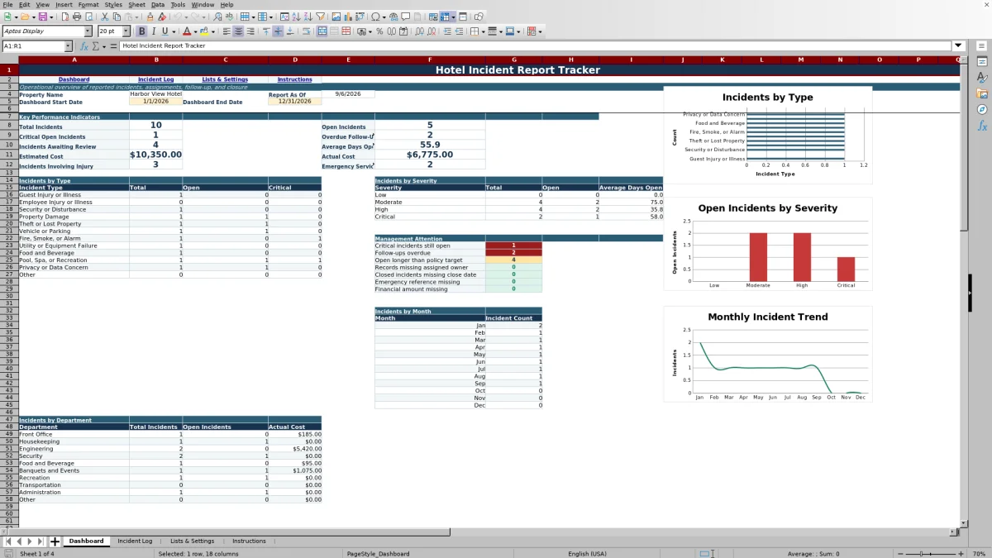Viewport: 992px width, 558px height.
Task: Click the zoom out minus button
Action: tap(899, 553)
